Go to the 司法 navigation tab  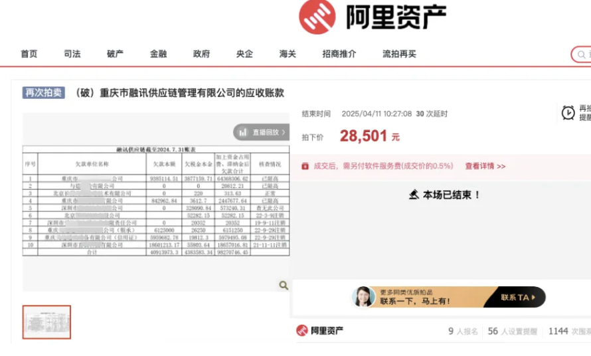click(72, 54)
